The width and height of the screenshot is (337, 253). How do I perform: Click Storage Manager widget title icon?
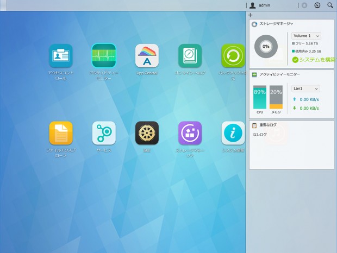pos(254,24)
